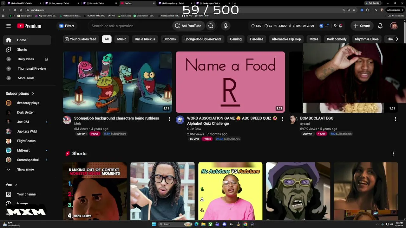Click the YouTube Premium logo
The width and height of the screenshot is (406, 228).
click(x=29, y=26)
